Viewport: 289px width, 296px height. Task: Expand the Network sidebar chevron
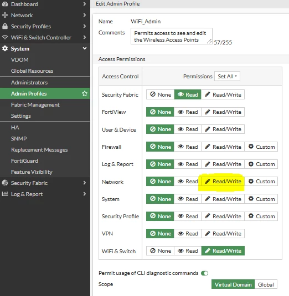[x=85, y=15]
